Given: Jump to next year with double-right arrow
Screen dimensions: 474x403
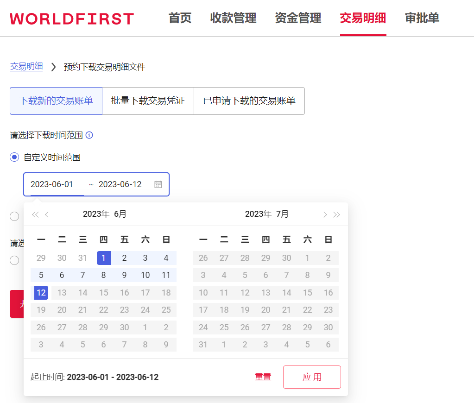Looking at the screenshot, I should [x=337, y=214].
